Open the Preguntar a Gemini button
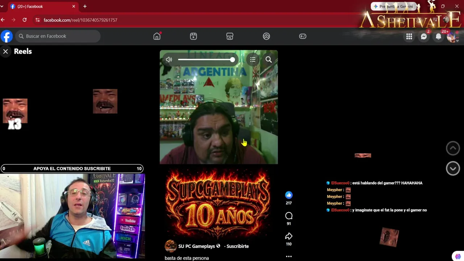This screenshot has width=464, height=261. [393, 7]
